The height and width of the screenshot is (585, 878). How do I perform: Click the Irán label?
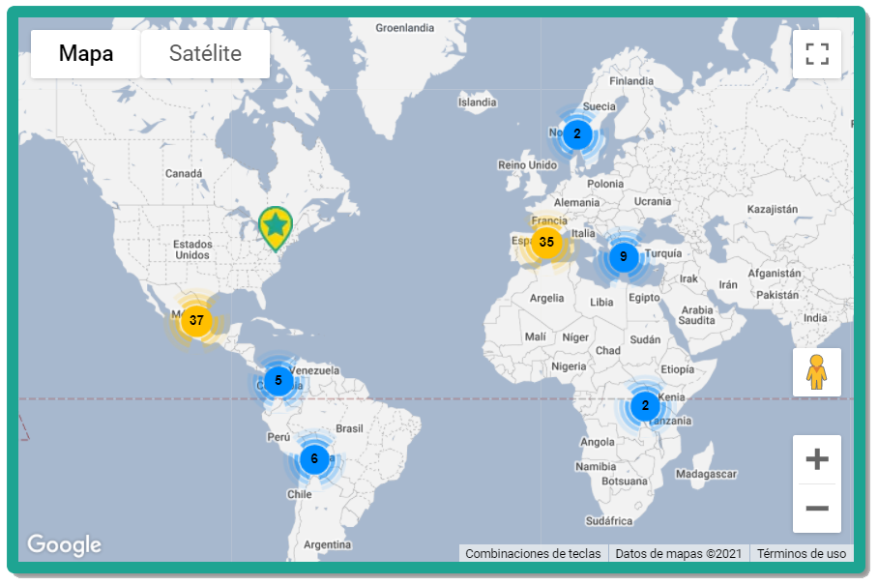point(728,285)
